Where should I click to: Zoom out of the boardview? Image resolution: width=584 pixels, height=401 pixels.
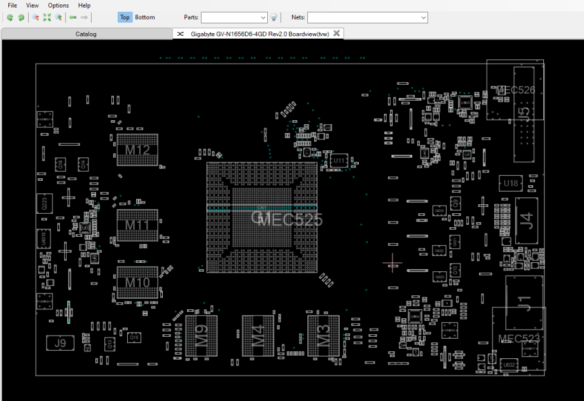pos(36,18)
